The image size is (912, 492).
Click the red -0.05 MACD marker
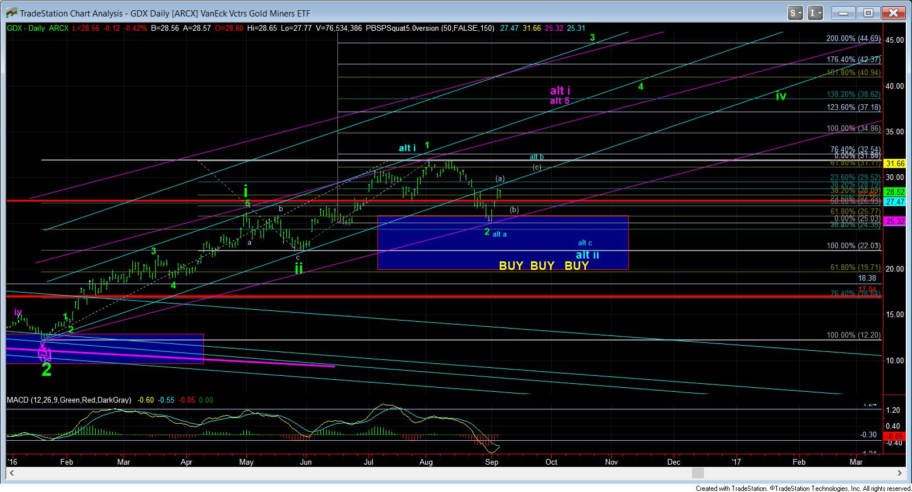coord(895,435)
